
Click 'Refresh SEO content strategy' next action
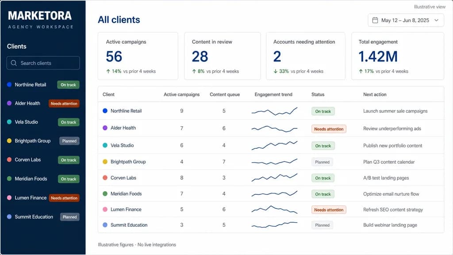coord(393,209)
